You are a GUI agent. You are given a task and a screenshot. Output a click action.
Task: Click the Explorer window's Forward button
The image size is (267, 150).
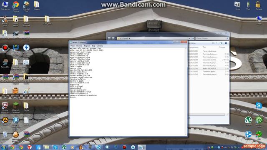tap(113, 38)
